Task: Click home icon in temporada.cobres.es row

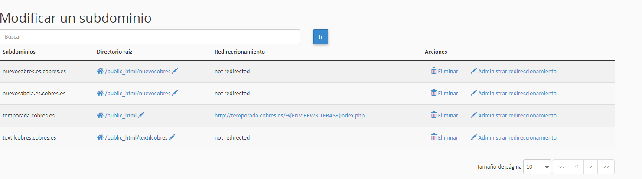Action: tap(100, 115)
